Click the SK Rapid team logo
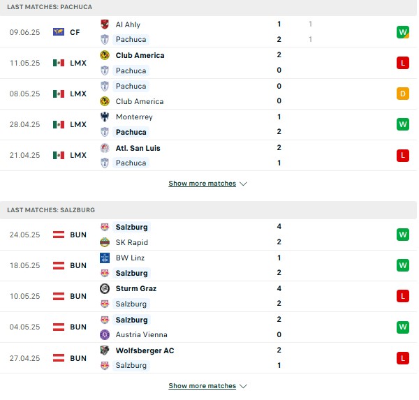This screenshot has height=400, width=419. tap(105, 242)
